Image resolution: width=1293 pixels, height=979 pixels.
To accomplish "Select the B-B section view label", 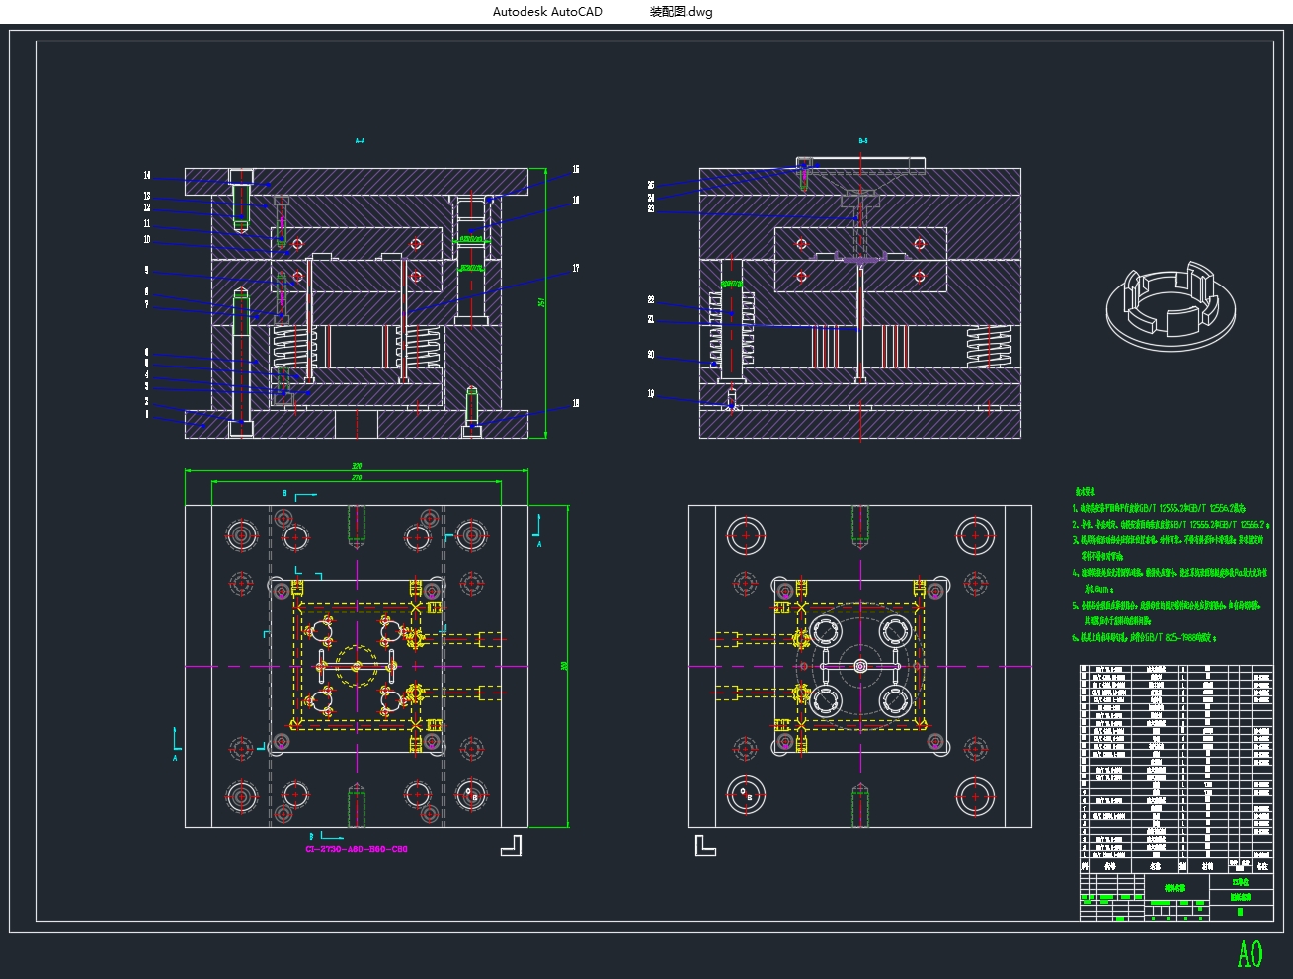I will 862,142.
